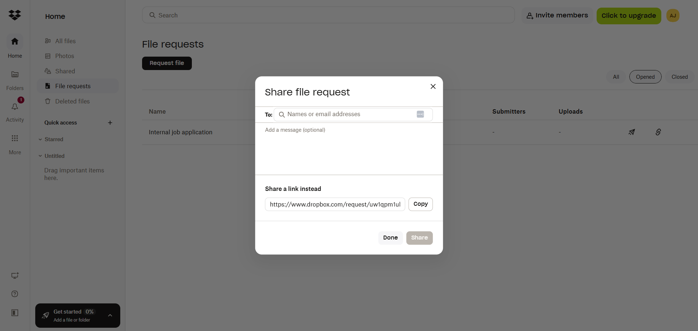Click the main Search field
Screen dimensions: 698x331
point(328,15)
